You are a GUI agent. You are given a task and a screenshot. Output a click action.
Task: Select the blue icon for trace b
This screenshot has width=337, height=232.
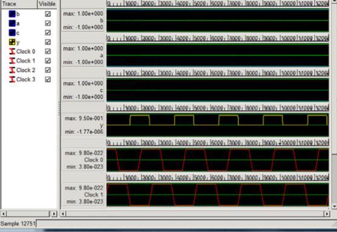tap(12, 14)
